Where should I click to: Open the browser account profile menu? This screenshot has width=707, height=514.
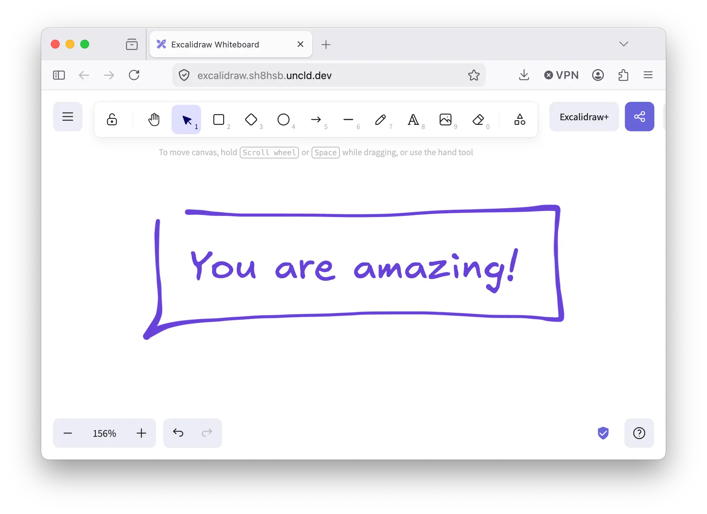[x=598, y=75]
